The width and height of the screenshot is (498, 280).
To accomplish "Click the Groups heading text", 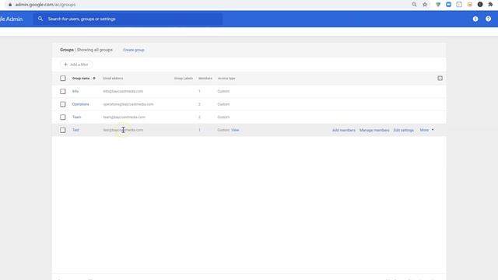I will (x=67, y=50).
